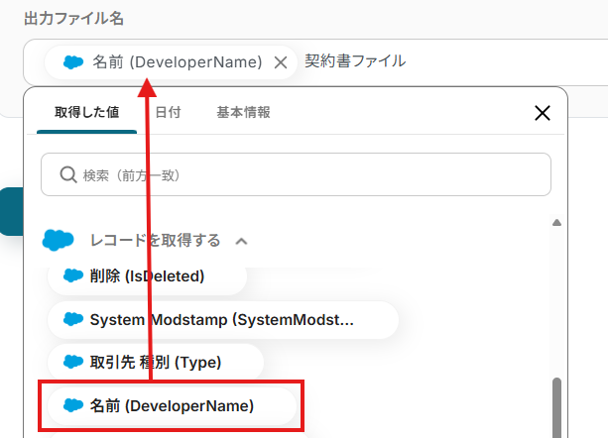Focus the 検索（前方一致）search field
The image size is (608, 438).
(x=296, y=174)
